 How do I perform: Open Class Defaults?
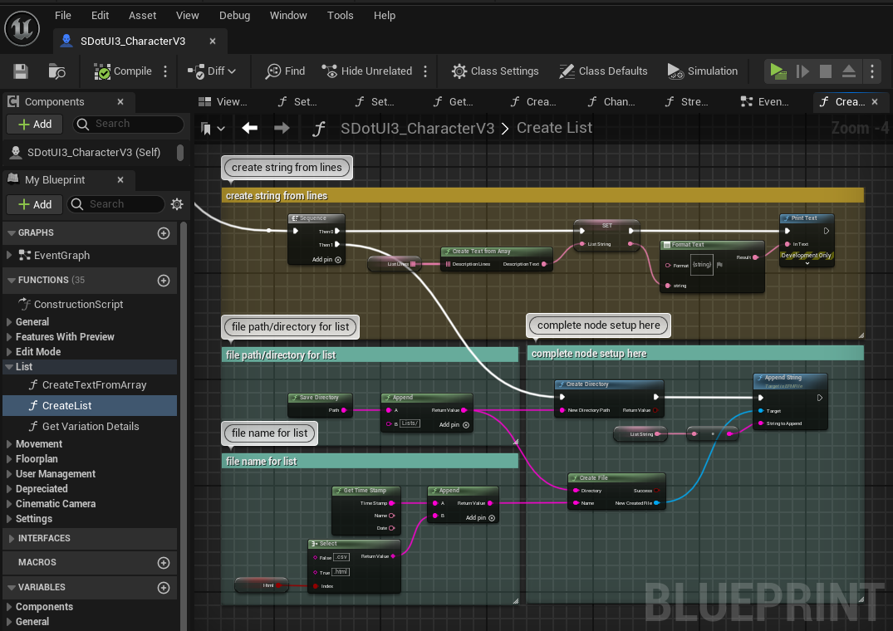(x=604, y=71)
